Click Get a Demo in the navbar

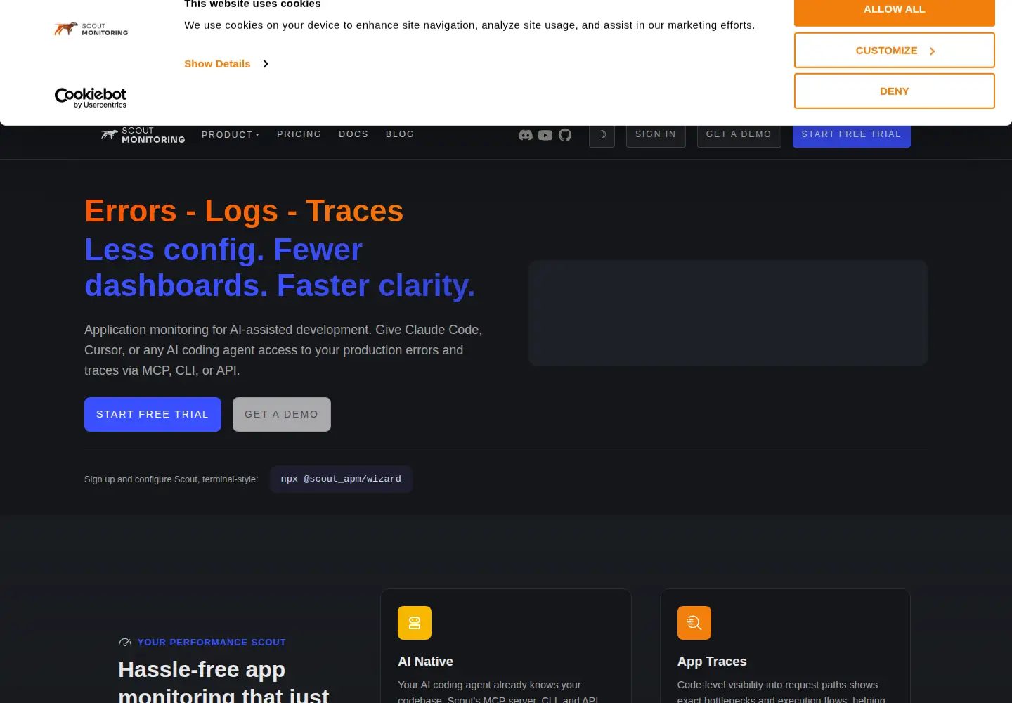739,134
